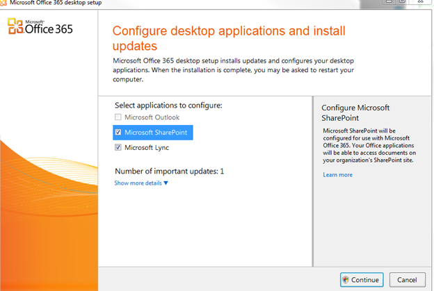This screenshot has width=434, height=291.
Task: Click the Office icon in title bar
Action: (x=3, y=3)
